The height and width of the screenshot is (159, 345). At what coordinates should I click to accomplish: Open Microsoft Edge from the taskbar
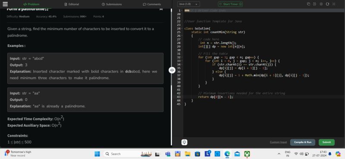pos(227,154)
